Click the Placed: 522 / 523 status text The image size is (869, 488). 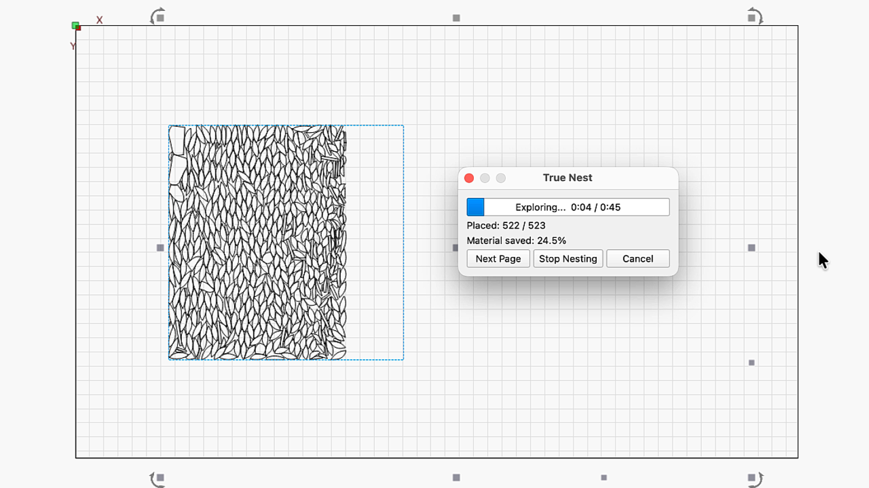point(506,225)
